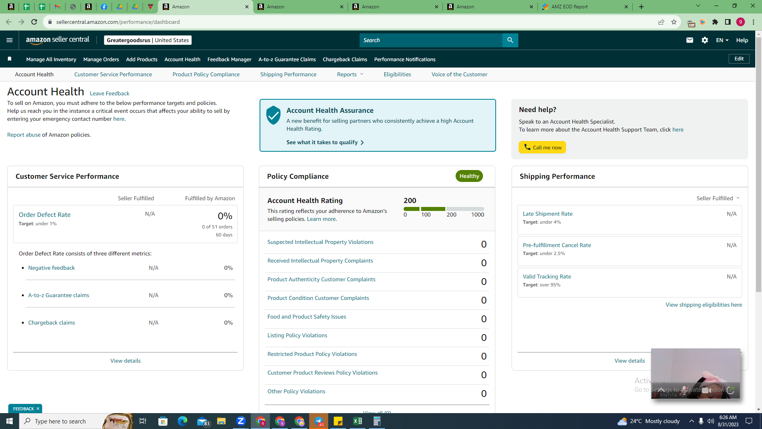Show hidden system tray icons
Image resolution: width=762 pixels, height=429 pixels.
691,421
